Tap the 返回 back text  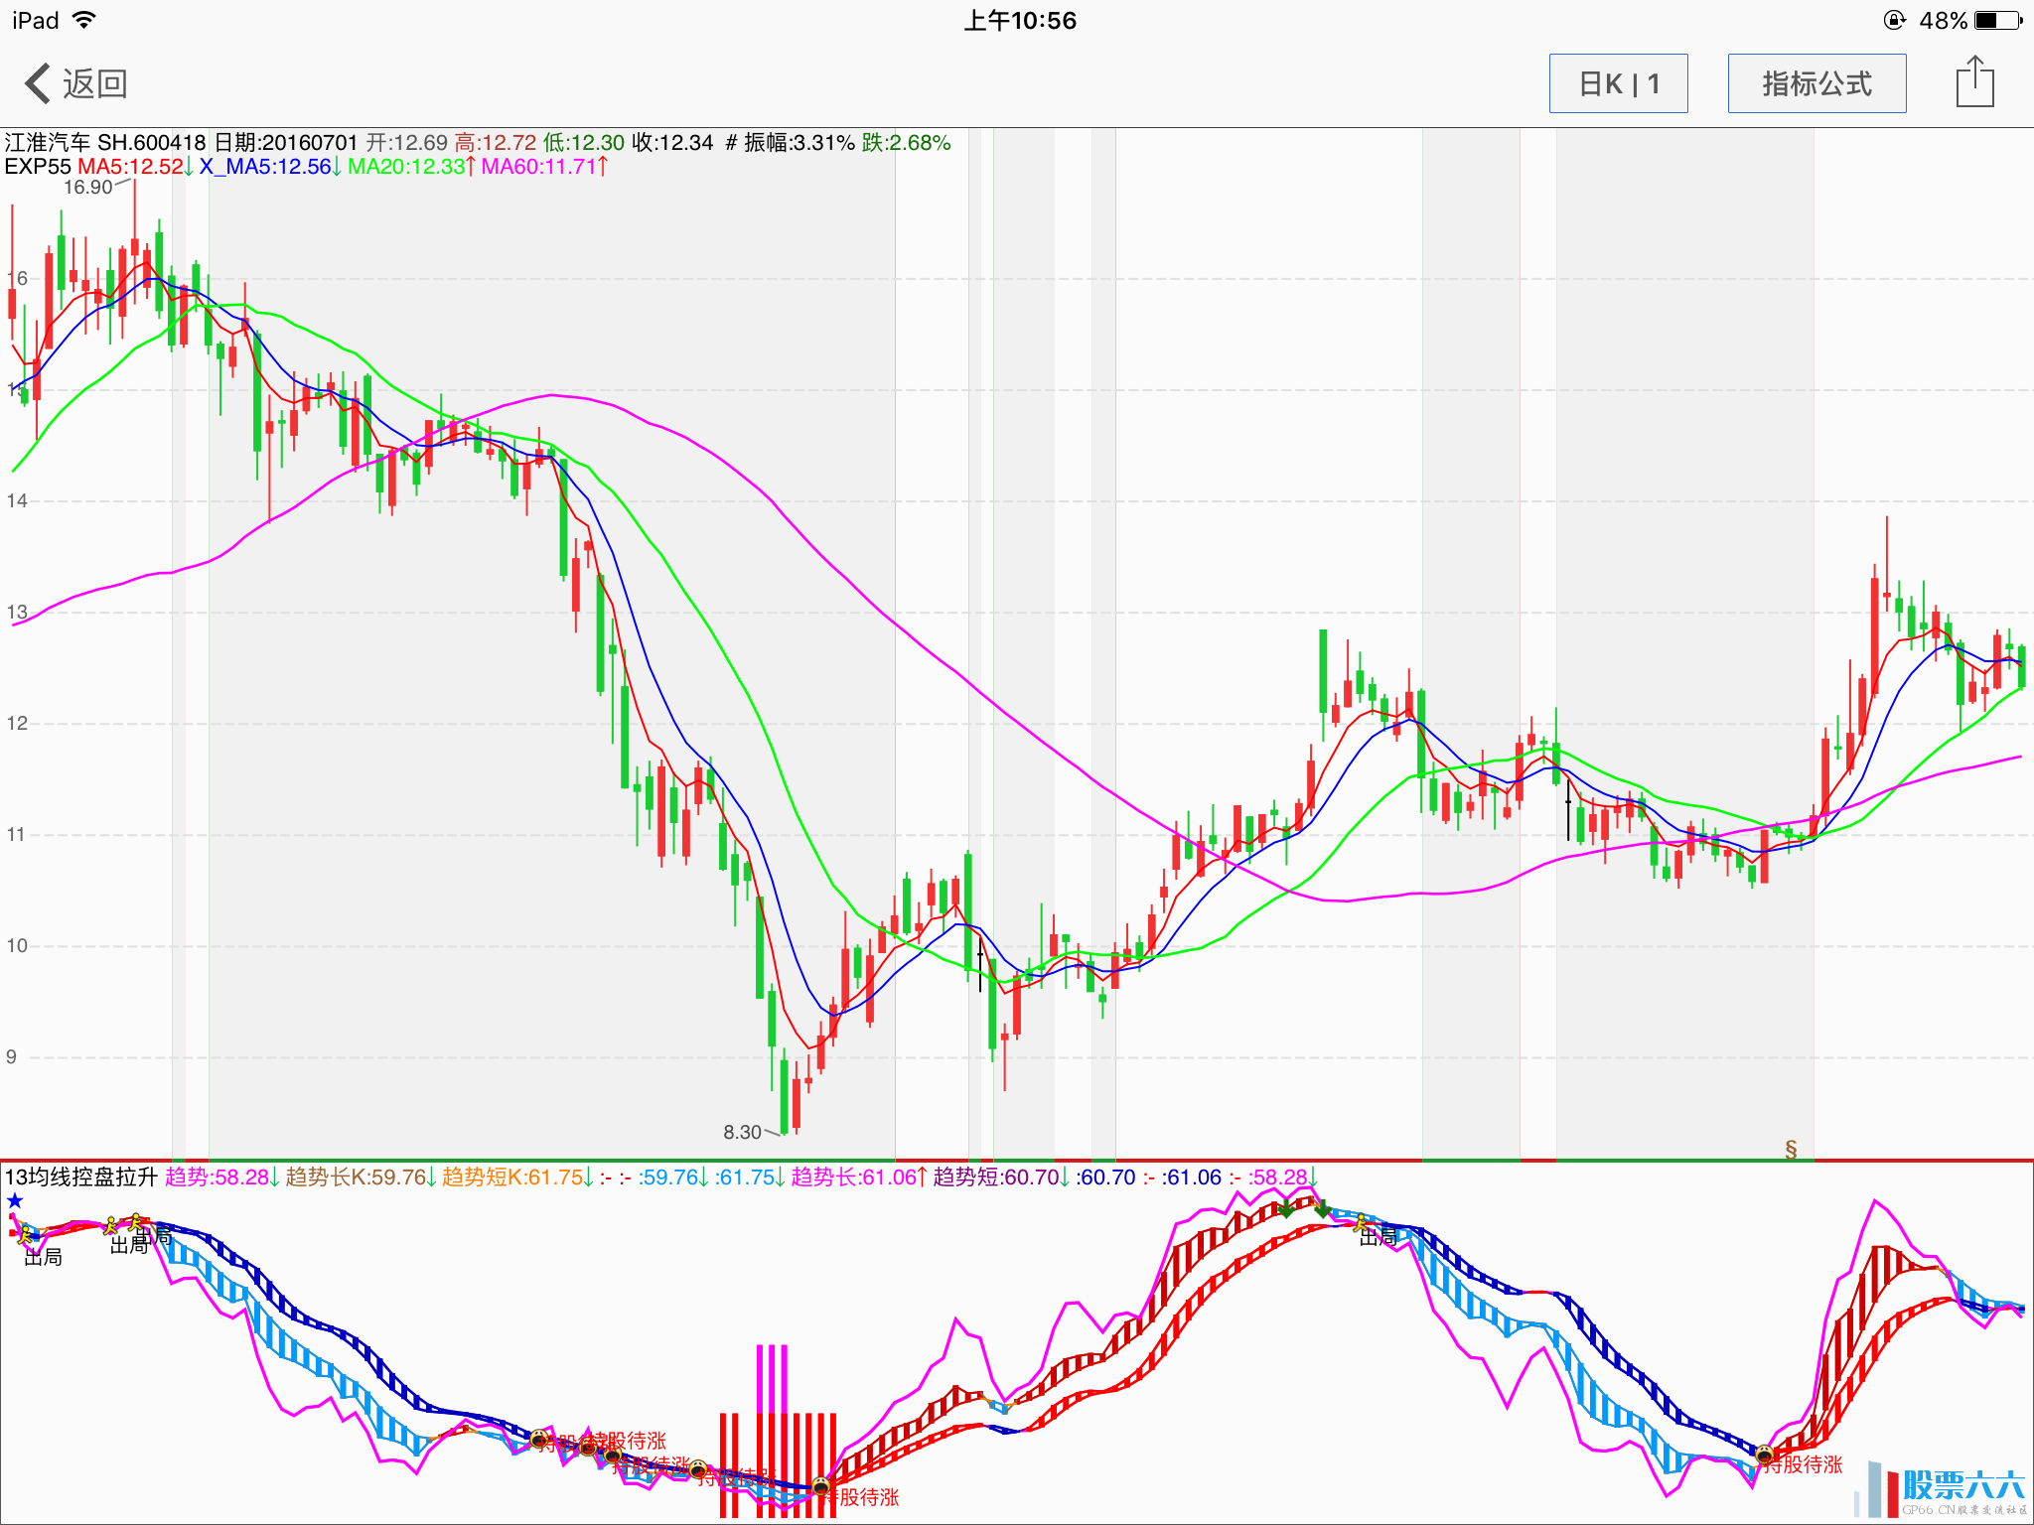[x=95, y=83]
